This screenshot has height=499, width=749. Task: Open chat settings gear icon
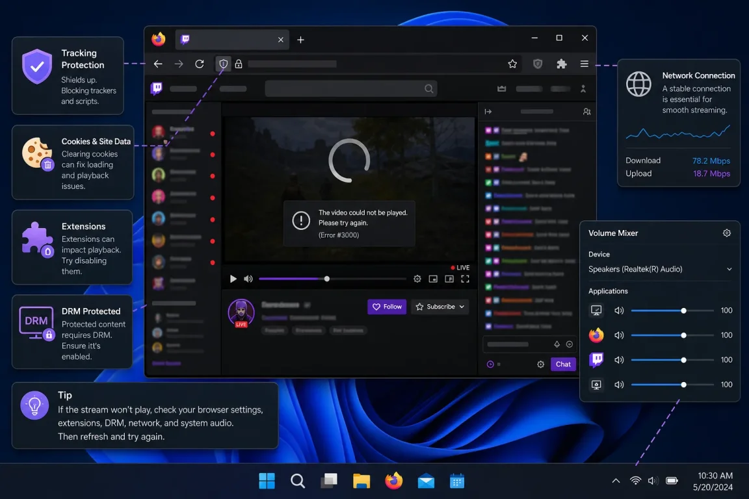[541, 365]
